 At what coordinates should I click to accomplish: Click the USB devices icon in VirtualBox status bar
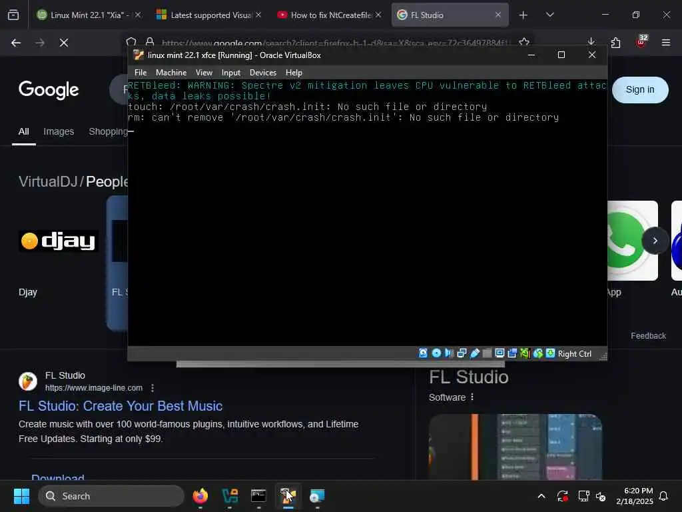474,353
